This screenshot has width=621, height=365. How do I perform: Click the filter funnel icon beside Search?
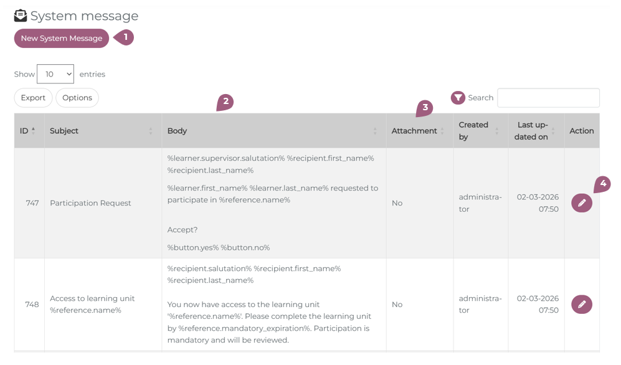458,98
